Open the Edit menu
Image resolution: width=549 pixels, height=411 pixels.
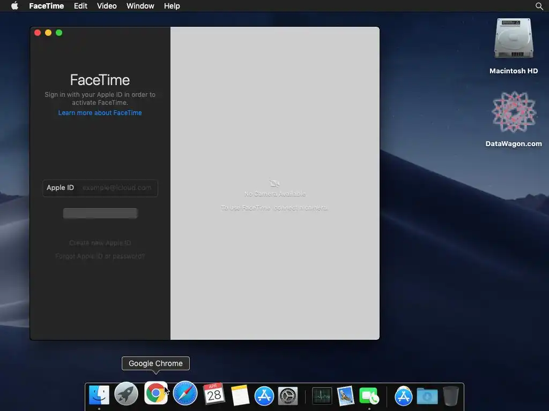point(80,6)
